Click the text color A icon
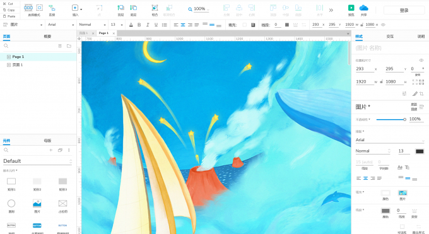This screenshot has width=429, height=234. point(131,25)
